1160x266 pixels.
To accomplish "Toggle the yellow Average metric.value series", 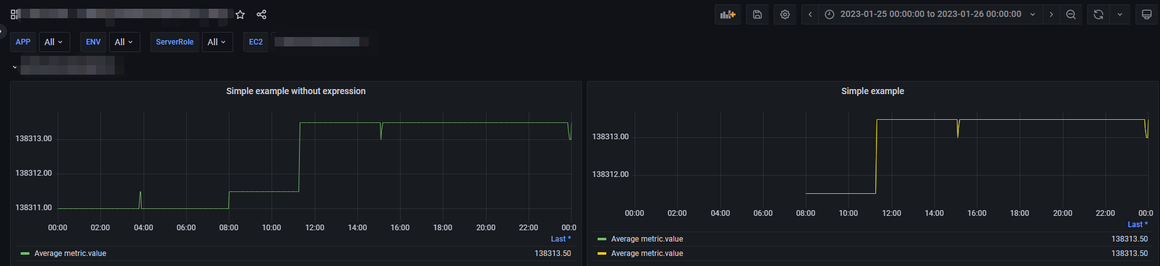I will pyautogui.click(x=647, y=253).
